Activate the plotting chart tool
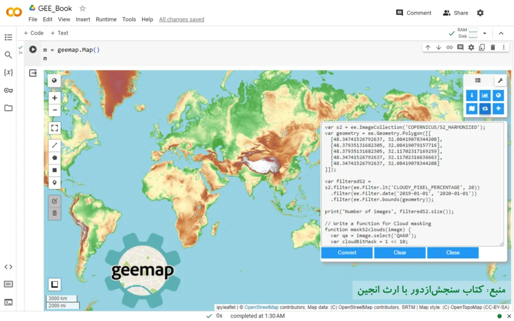This screenshot has width=514, height=321. pos(485,95)
